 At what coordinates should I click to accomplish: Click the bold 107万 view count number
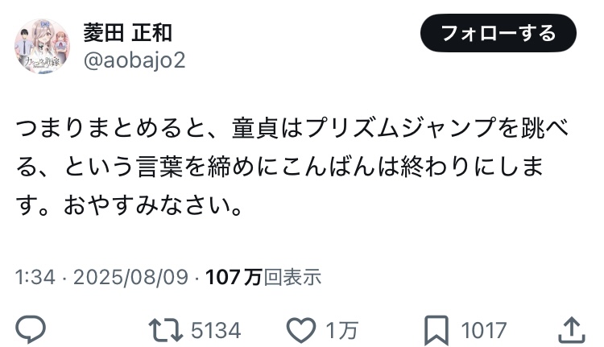tap(234, 277)
